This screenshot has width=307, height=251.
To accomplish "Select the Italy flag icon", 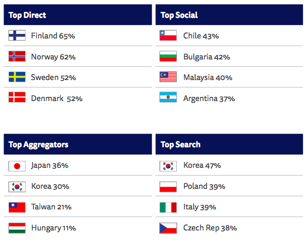I will [x=168, y=207].
